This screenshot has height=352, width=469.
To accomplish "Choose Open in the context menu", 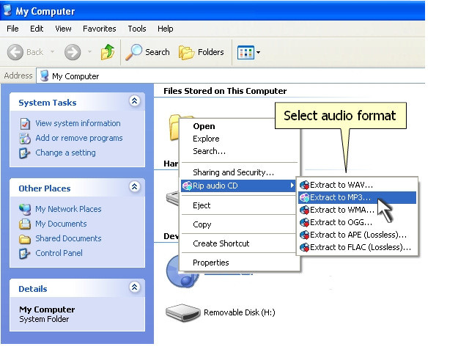I will tap(240, 126).
